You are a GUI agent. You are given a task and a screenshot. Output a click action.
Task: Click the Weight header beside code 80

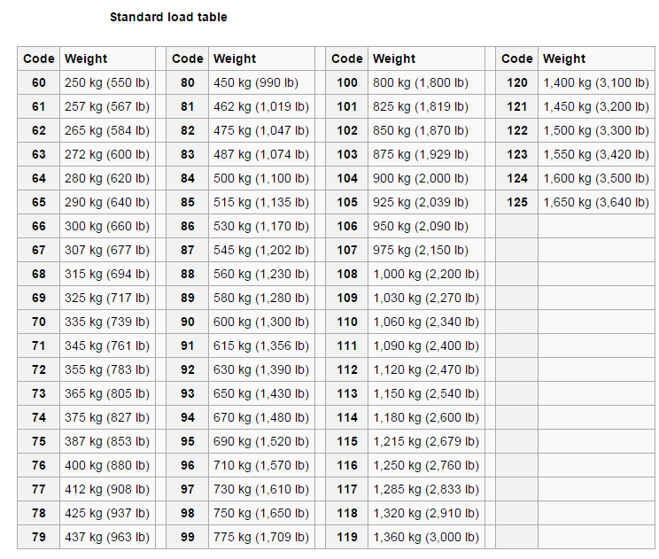click(x=235, y=58)
